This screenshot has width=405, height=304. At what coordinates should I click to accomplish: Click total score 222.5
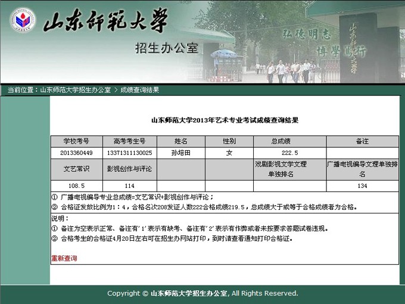click(290, 153)
